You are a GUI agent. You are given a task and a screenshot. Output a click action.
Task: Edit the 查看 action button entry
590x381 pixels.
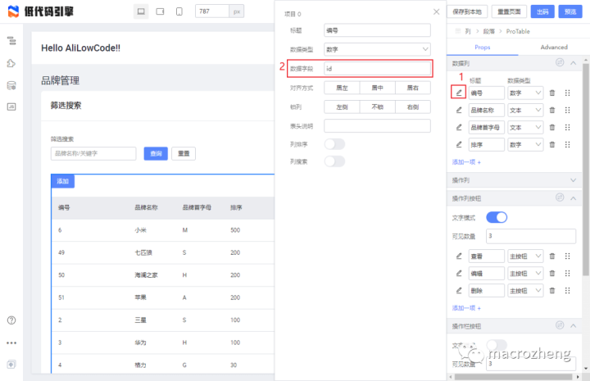click(x=459, y=256)
